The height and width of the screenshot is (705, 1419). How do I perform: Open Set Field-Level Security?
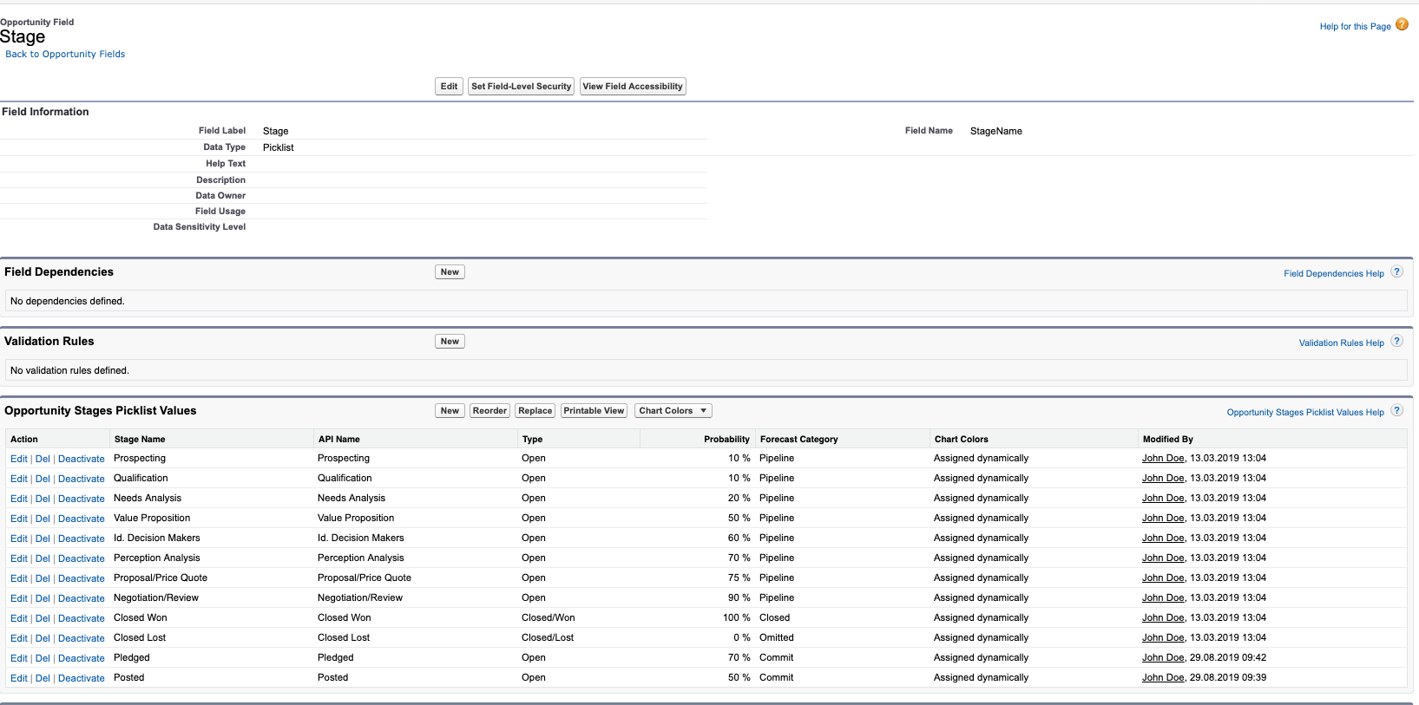pos(521,86)
